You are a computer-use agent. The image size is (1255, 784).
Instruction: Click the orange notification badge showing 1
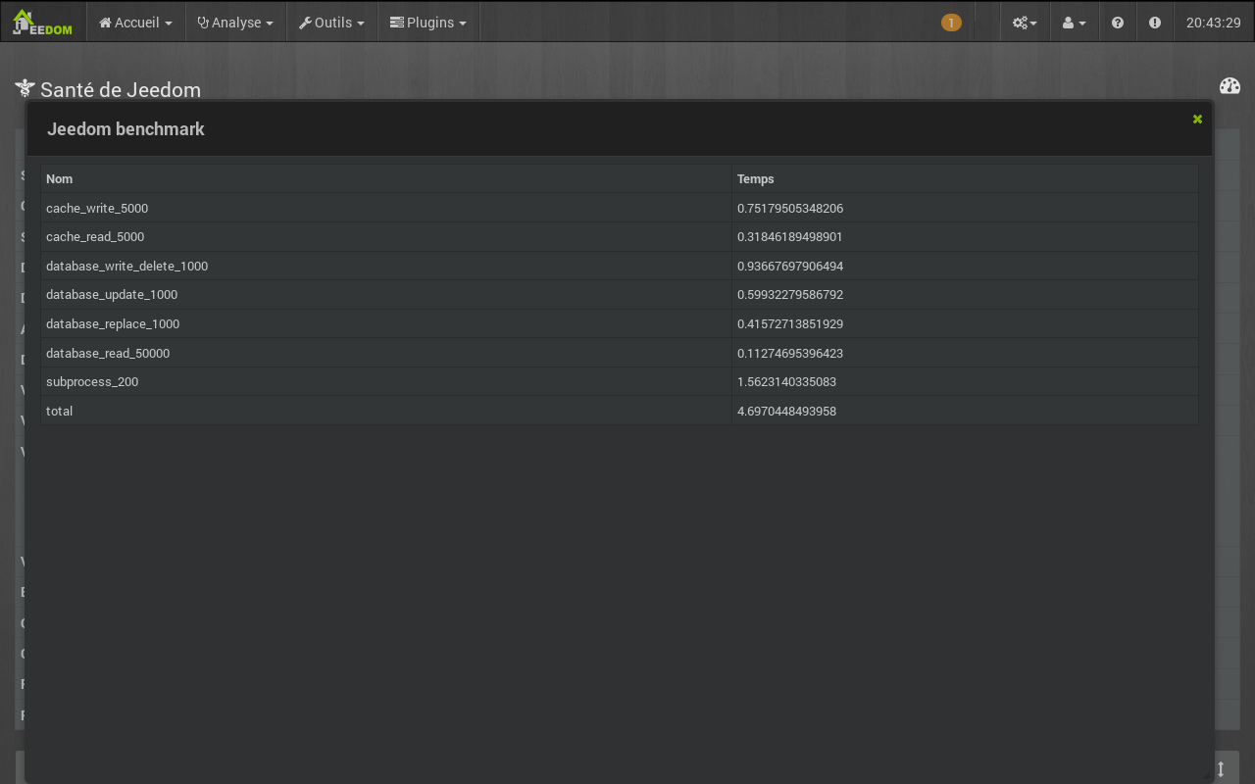(x=951, y=23)
